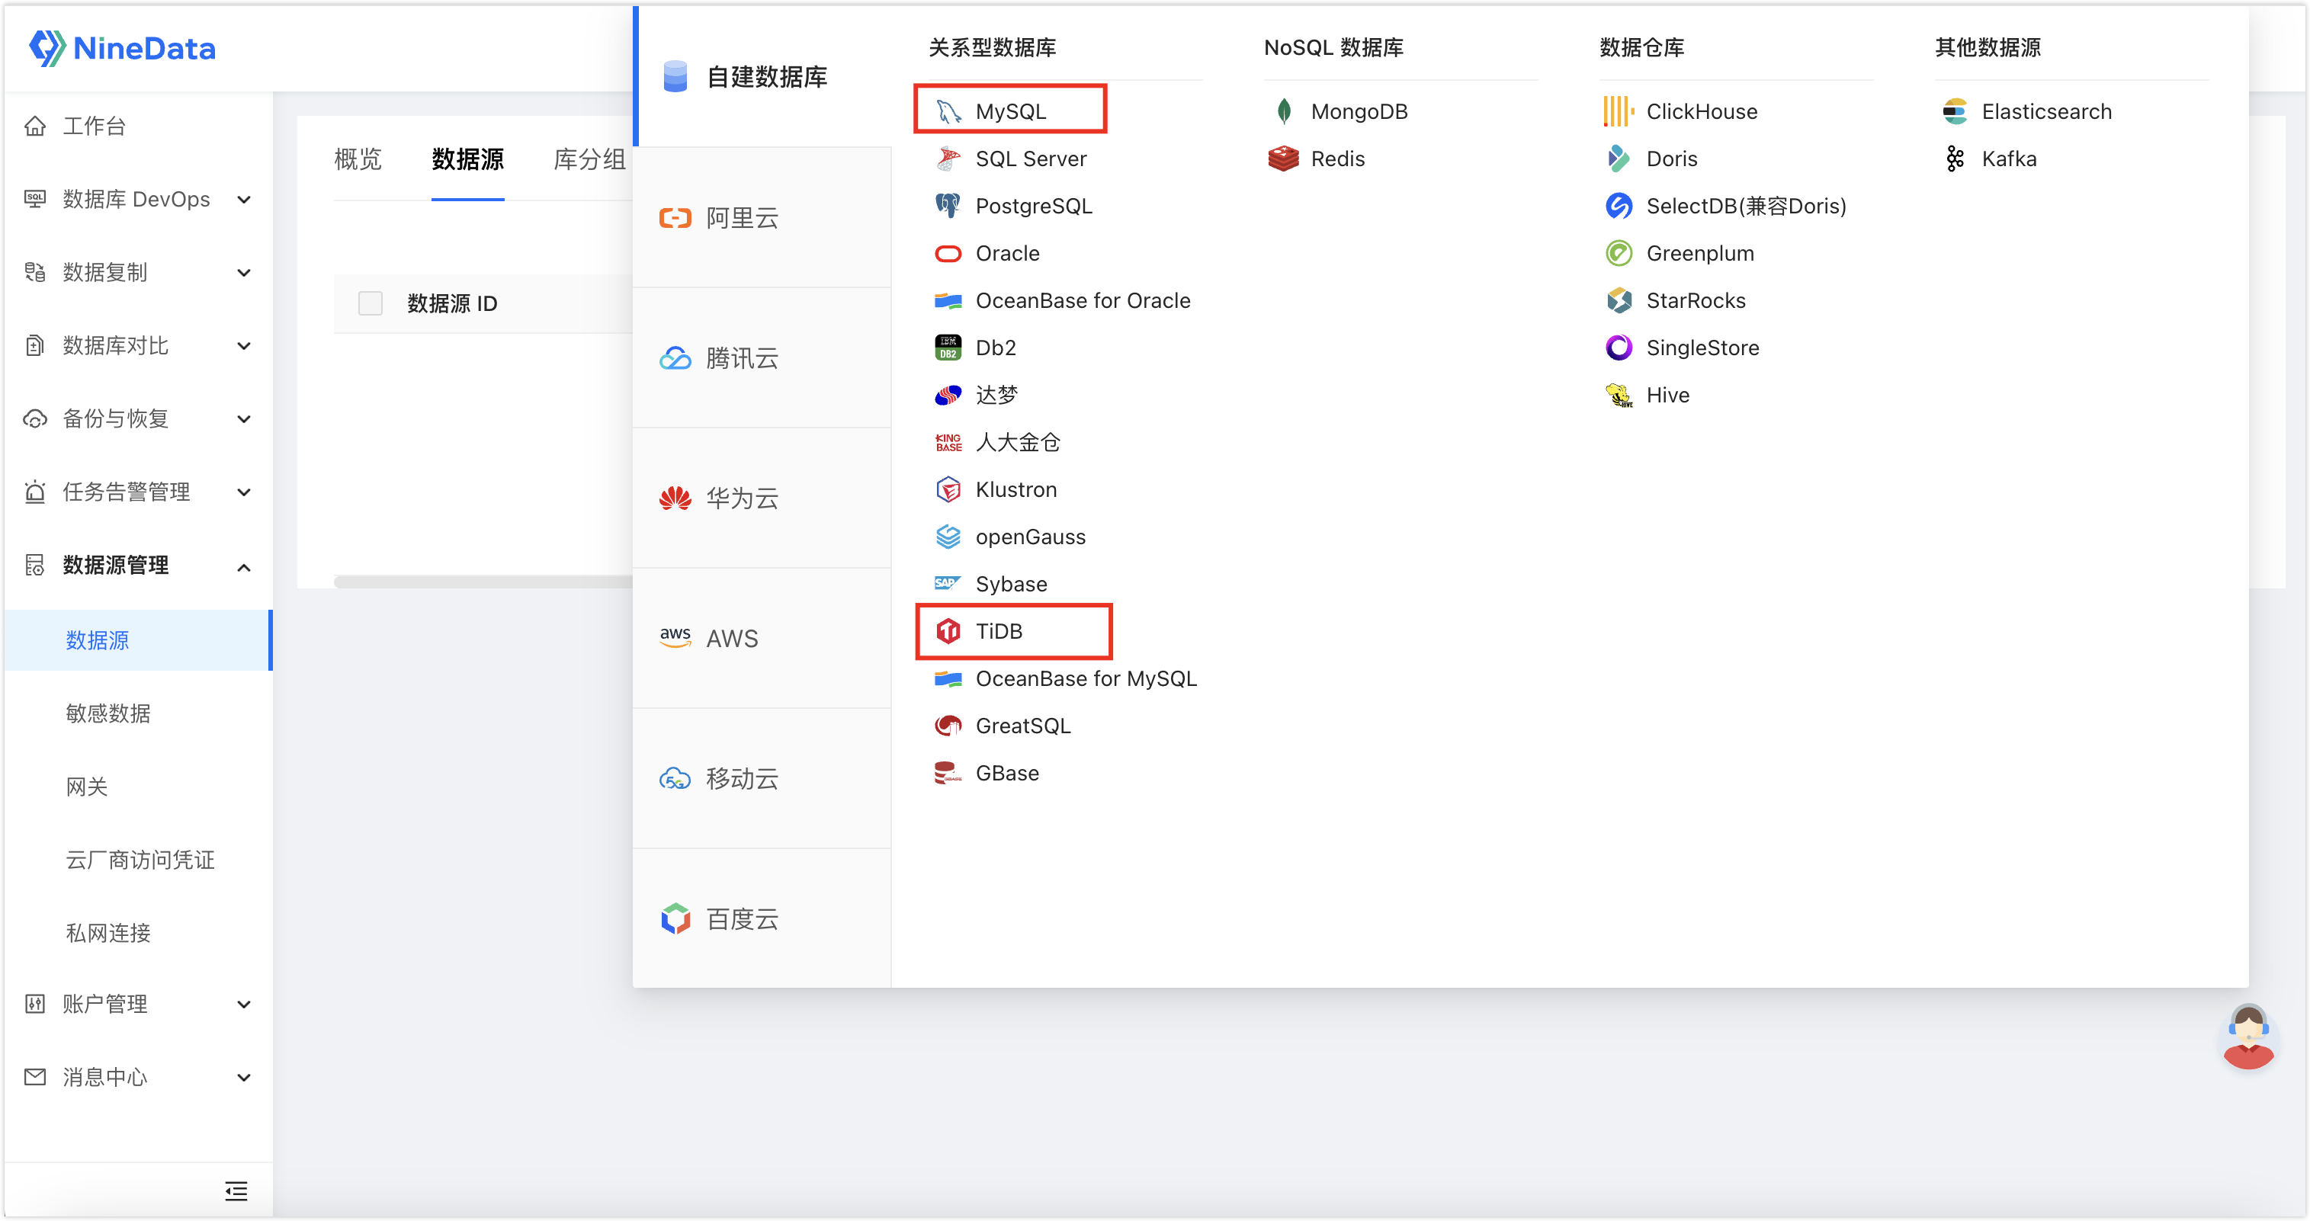This screenshot has width=2310, height=1221.
Task: Switch to the 库分组 tab
Action: (x=589, y=159)
